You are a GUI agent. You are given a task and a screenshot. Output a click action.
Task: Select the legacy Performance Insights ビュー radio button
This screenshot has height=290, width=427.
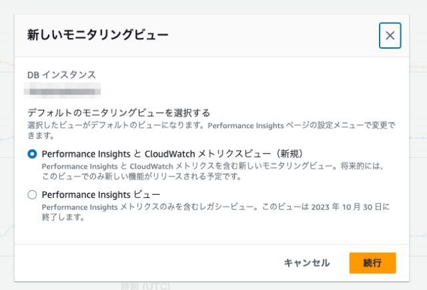(32, 195)
